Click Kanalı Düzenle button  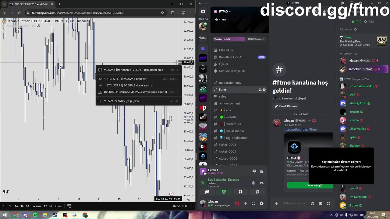pos(286,106)
